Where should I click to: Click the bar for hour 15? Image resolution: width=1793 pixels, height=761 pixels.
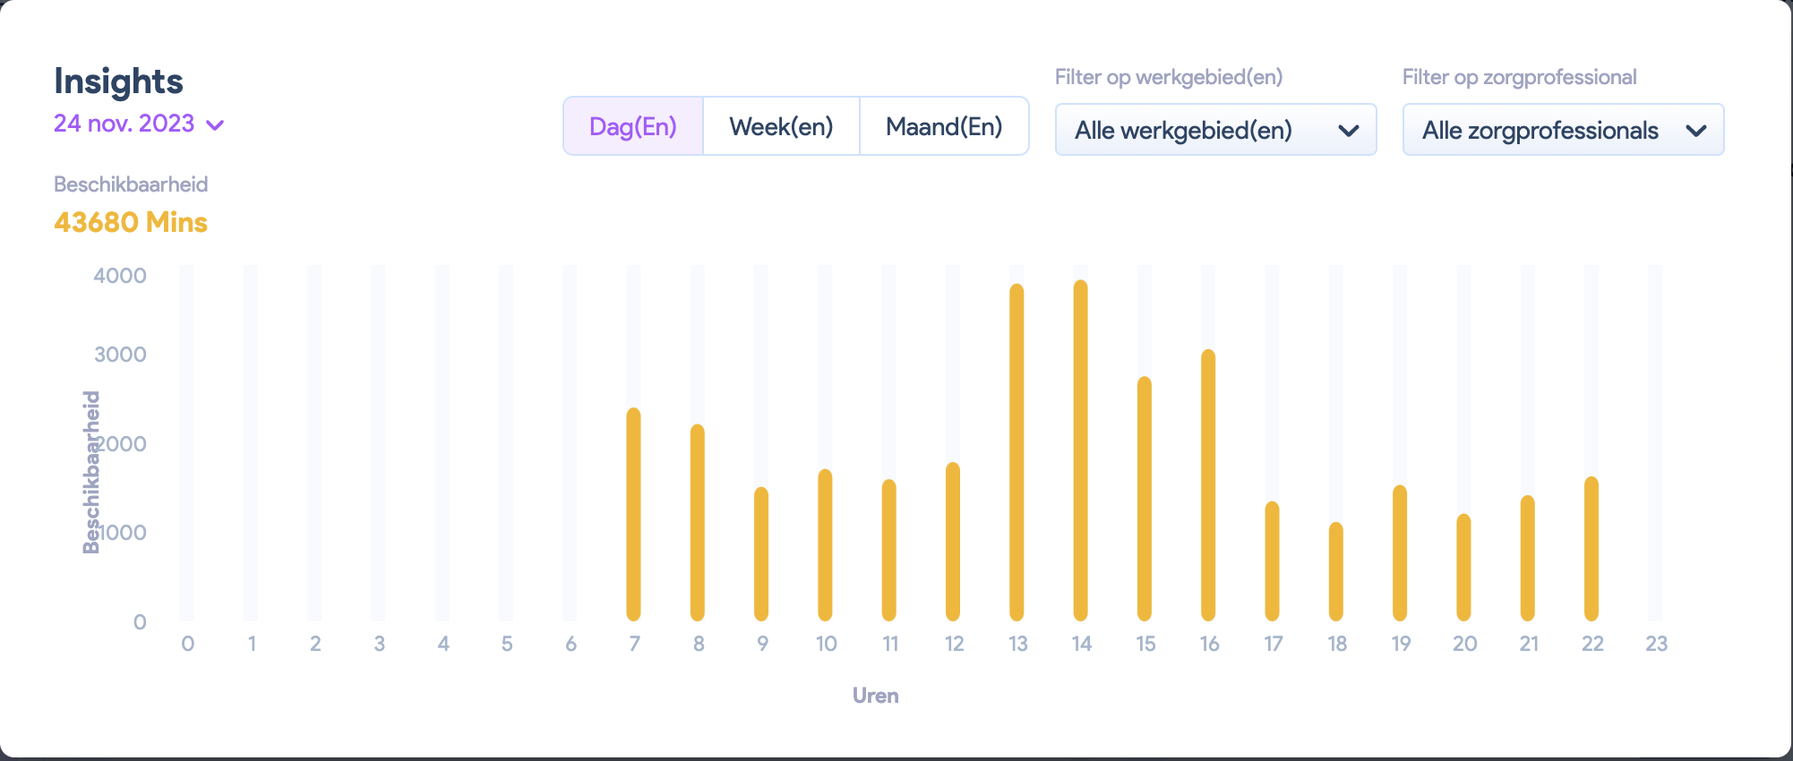(1145, 499)
